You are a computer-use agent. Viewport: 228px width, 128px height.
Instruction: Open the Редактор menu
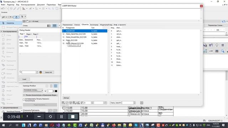(11, 5)
